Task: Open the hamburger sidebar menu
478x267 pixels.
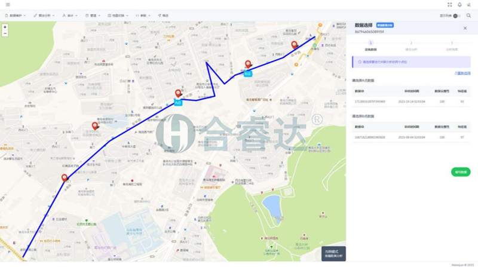Action: pyautogui.click(x=8, y=5)
